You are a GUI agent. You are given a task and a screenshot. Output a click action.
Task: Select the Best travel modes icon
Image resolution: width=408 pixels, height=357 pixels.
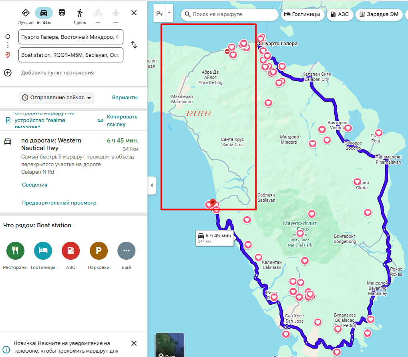[26, 13]
